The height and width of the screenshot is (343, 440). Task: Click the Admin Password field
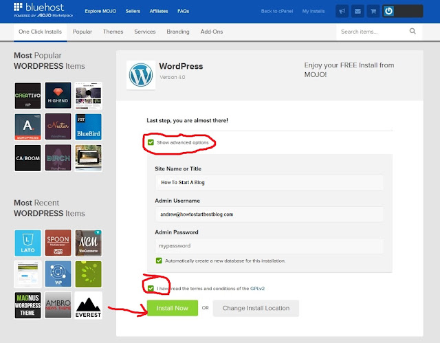click(269, 245)
